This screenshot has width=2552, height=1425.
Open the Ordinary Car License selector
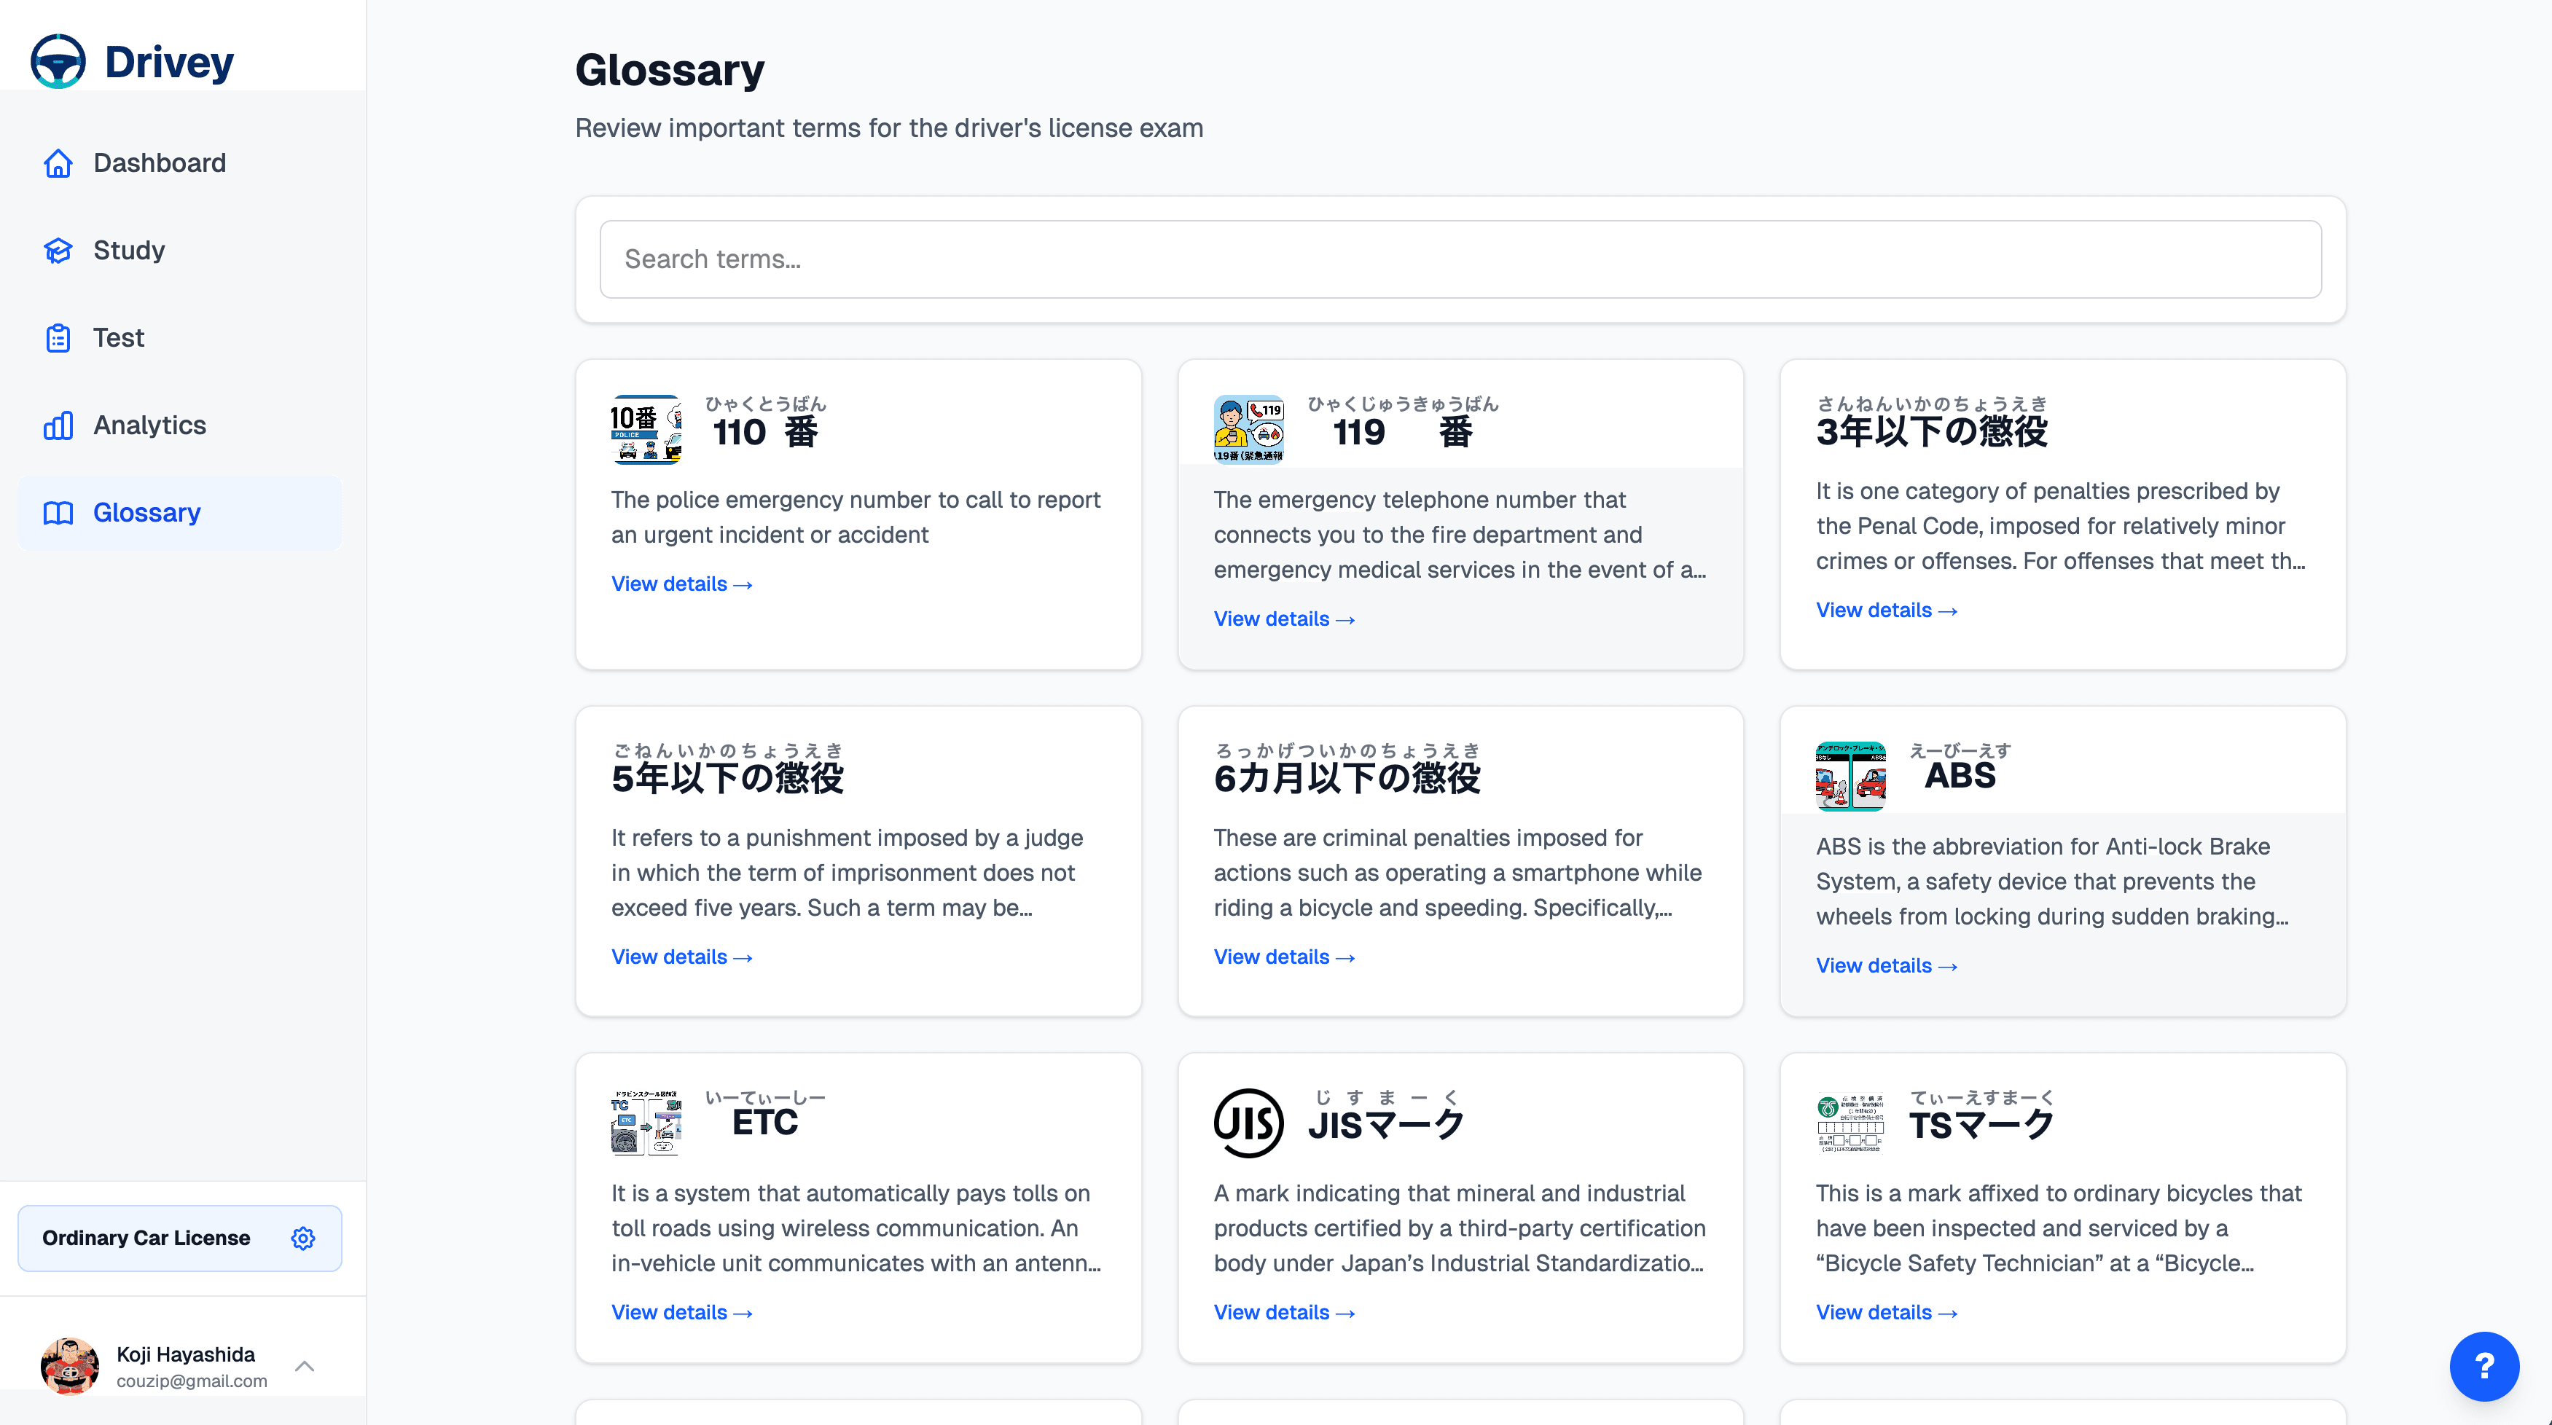coord(146,1238)
